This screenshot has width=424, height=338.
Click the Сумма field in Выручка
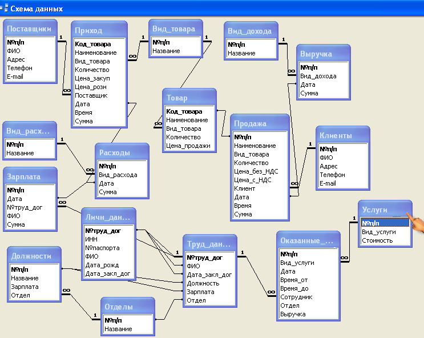(324, 93)
